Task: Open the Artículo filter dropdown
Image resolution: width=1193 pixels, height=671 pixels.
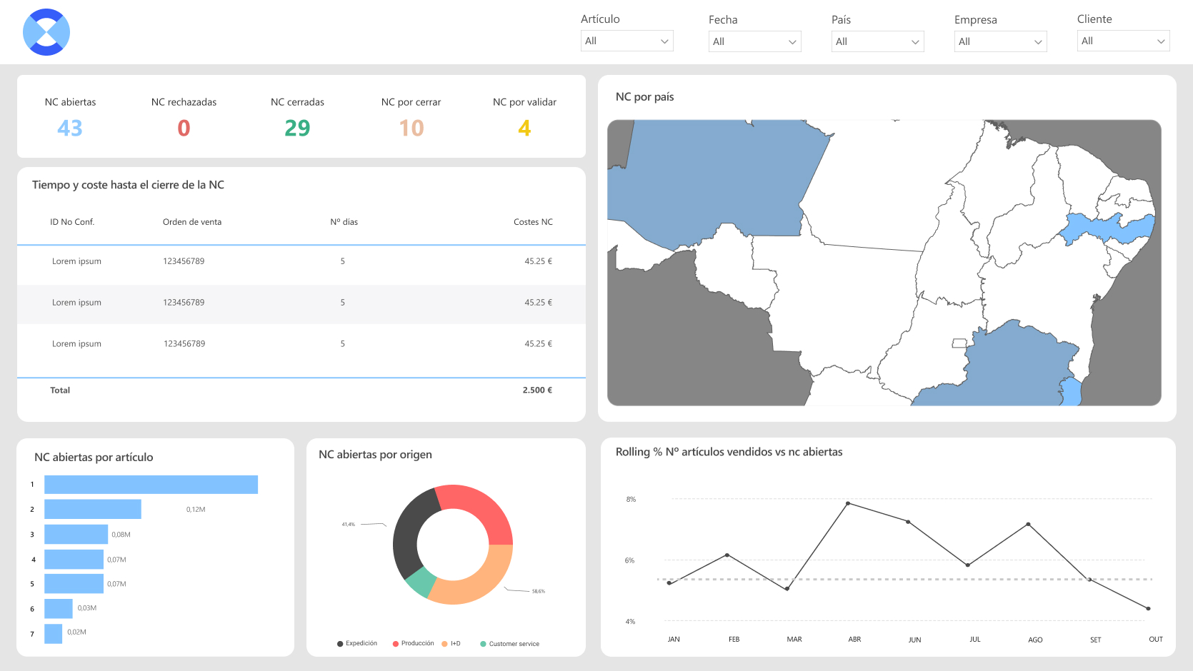Action: coord(627,41)
